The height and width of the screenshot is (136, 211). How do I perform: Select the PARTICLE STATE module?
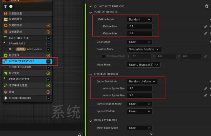(27, 79)
